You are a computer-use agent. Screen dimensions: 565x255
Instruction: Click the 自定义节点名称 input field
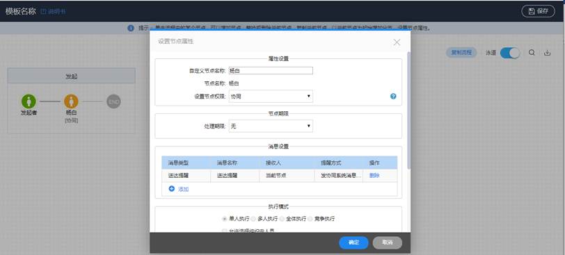coord(271,71)
